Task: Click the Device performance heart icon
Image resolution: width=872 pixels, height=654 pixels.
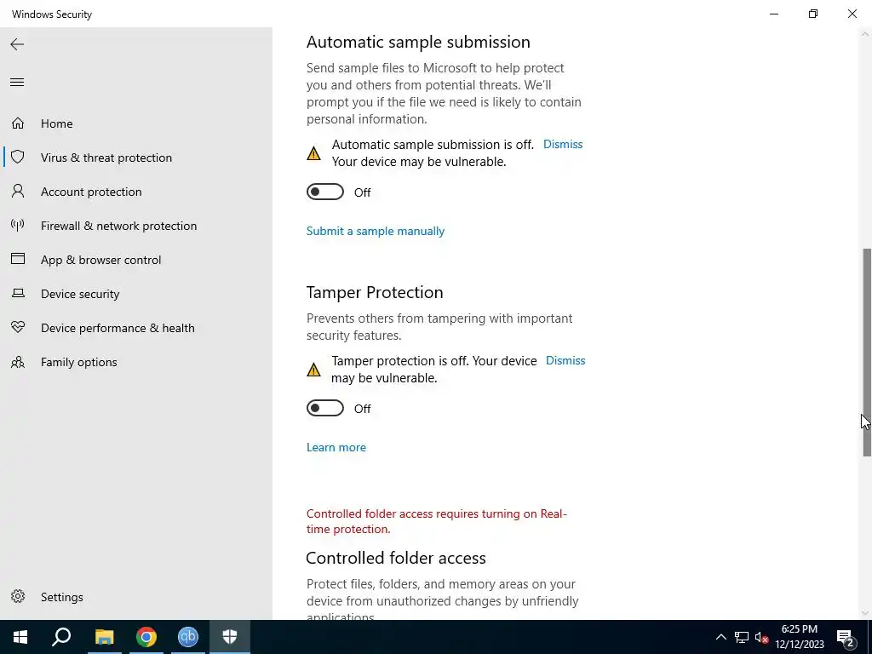Action: point(18,327)
